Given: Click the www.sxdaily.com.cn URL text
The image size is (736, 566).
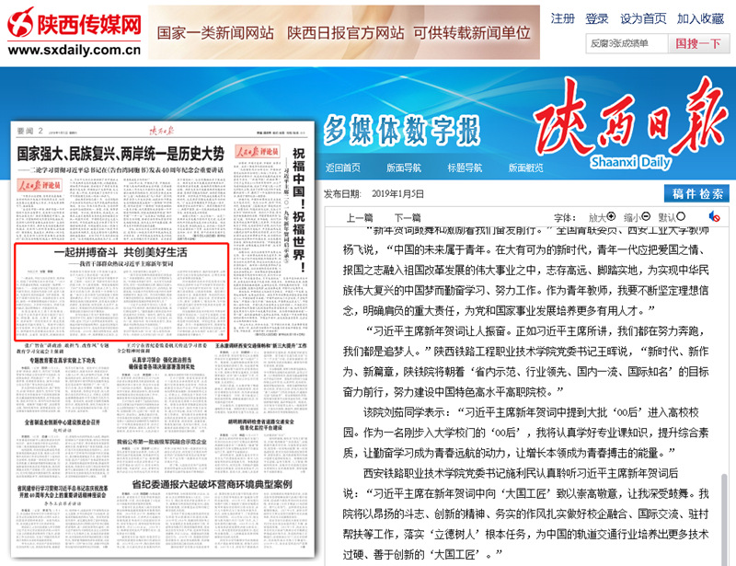Looking at the screenshot, I should point(75,50).
